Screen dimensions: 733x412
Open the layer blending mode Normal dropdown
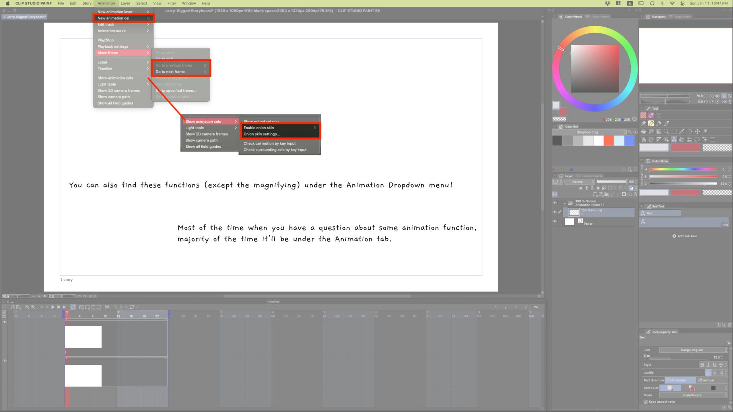pos(579,182)
